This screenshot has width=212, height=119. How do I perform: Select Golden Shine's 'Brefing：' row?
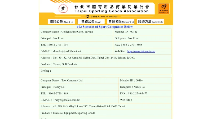pos(105,71)
